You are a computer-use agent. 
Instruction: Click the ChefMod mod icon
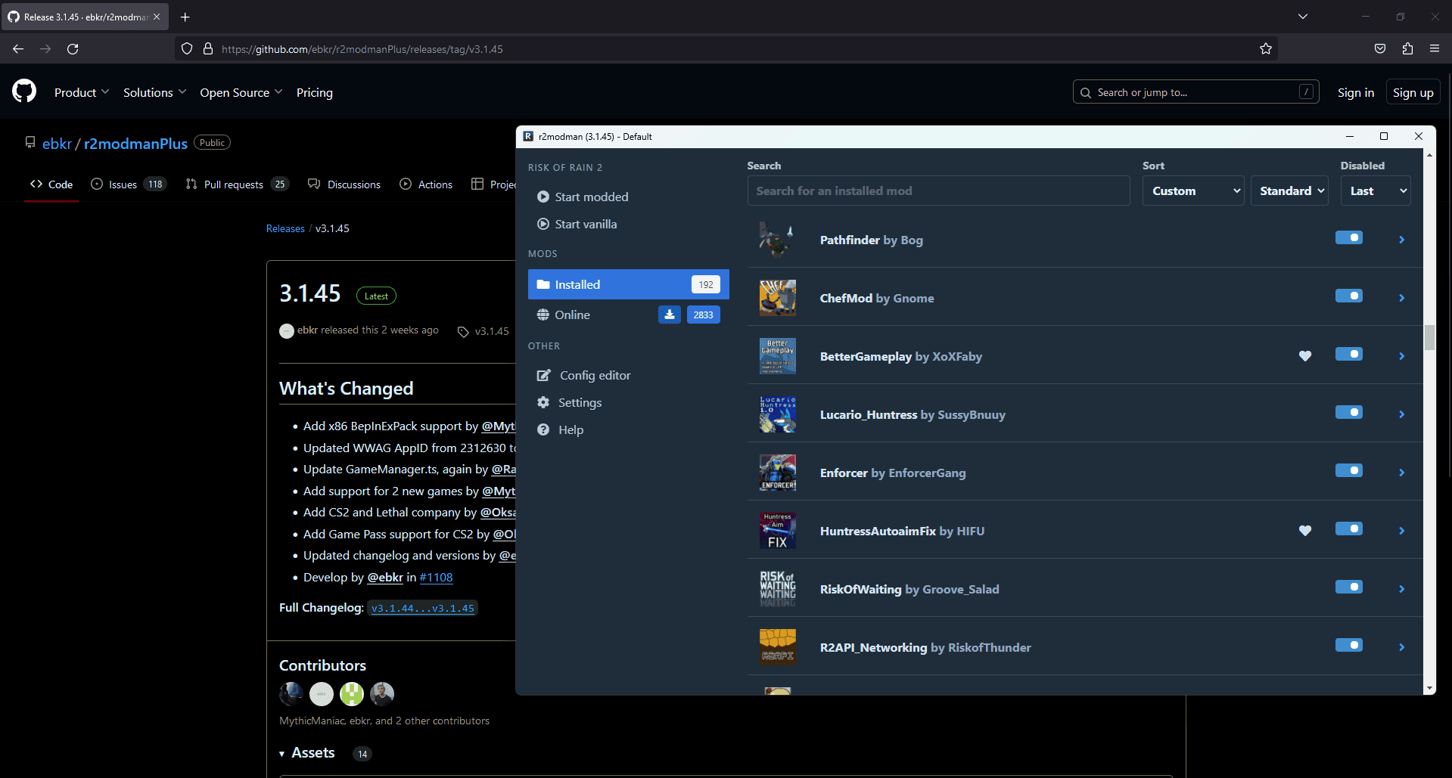coord(777,298)
